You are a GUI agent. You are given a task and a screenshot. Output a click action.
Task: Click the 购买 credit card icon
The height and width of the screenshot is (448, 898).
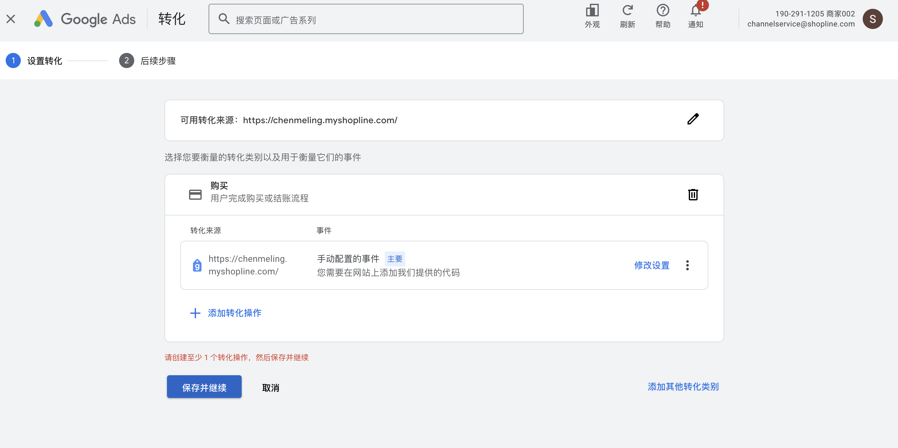pos(195,194)
